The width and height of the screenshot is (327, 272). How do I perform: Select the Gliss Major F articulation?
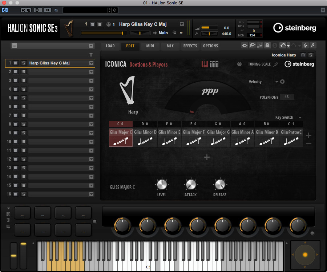[194, 138]
